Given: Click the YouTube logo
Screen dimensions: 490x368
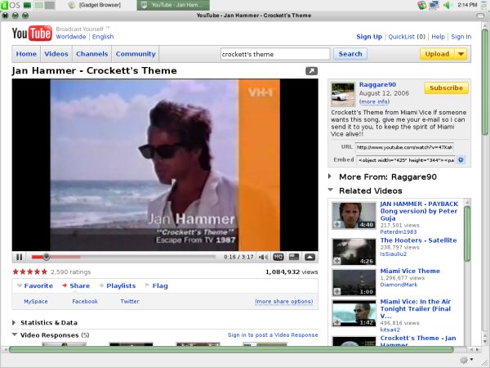Looking at the screenshot, I should tap(32, 33).
